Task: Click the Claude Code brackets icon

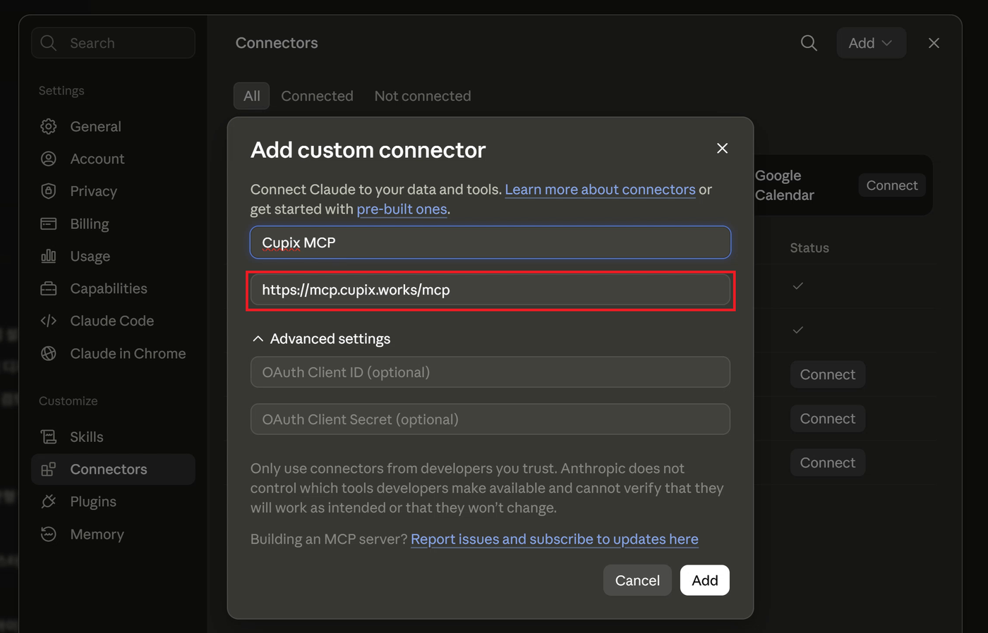Action: [x=49, y=321]
